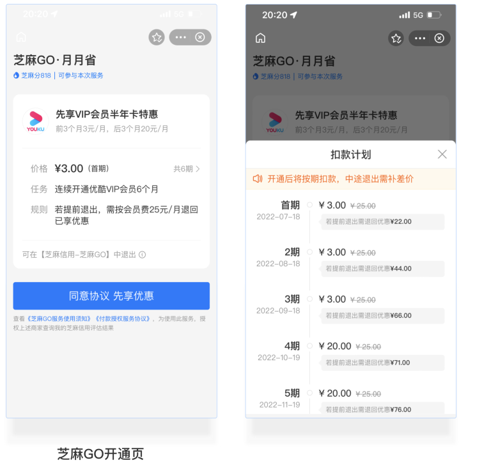Open the three-dots menu on left phone
Viewport: 491px width, 474px height.
[x=181, y=37]
